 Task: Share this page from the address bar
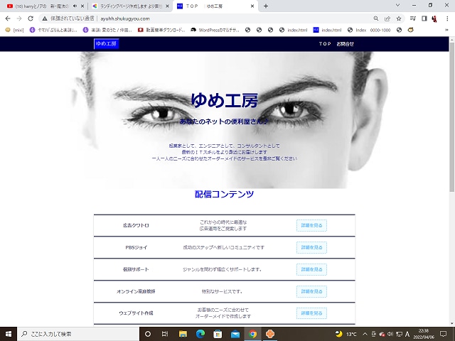pos(387,18)
